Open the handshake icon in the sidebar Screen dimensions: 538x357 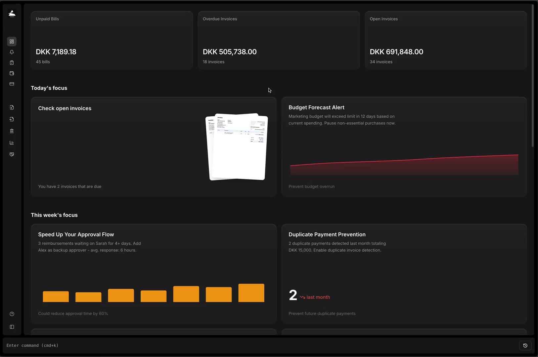click(x=12, y=154)
